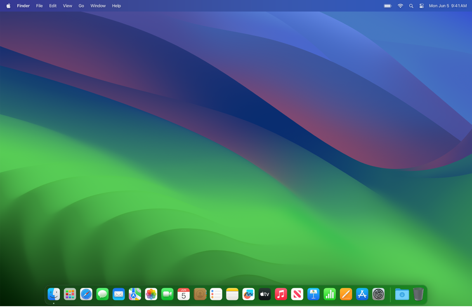Open the Reminders app

pyautogui.click(x=216, y=294)
